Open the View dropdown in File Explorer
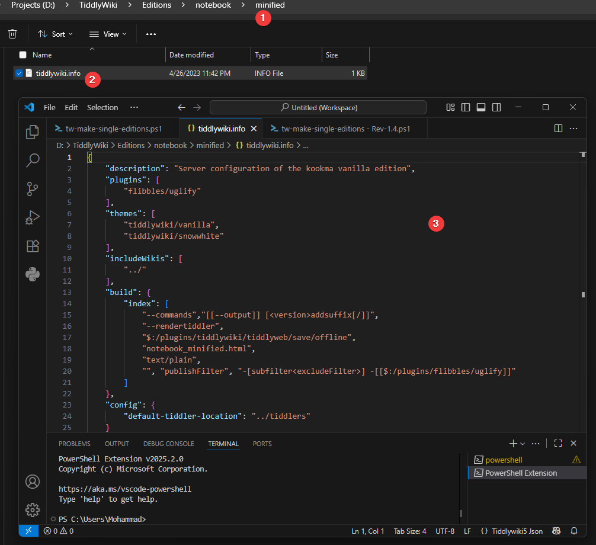Viewport: 596px width, 545px height. 108,34
